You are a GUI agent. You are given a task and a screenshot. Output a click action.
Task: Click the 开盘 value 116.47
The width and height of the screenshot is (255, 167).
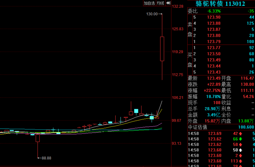247,78
